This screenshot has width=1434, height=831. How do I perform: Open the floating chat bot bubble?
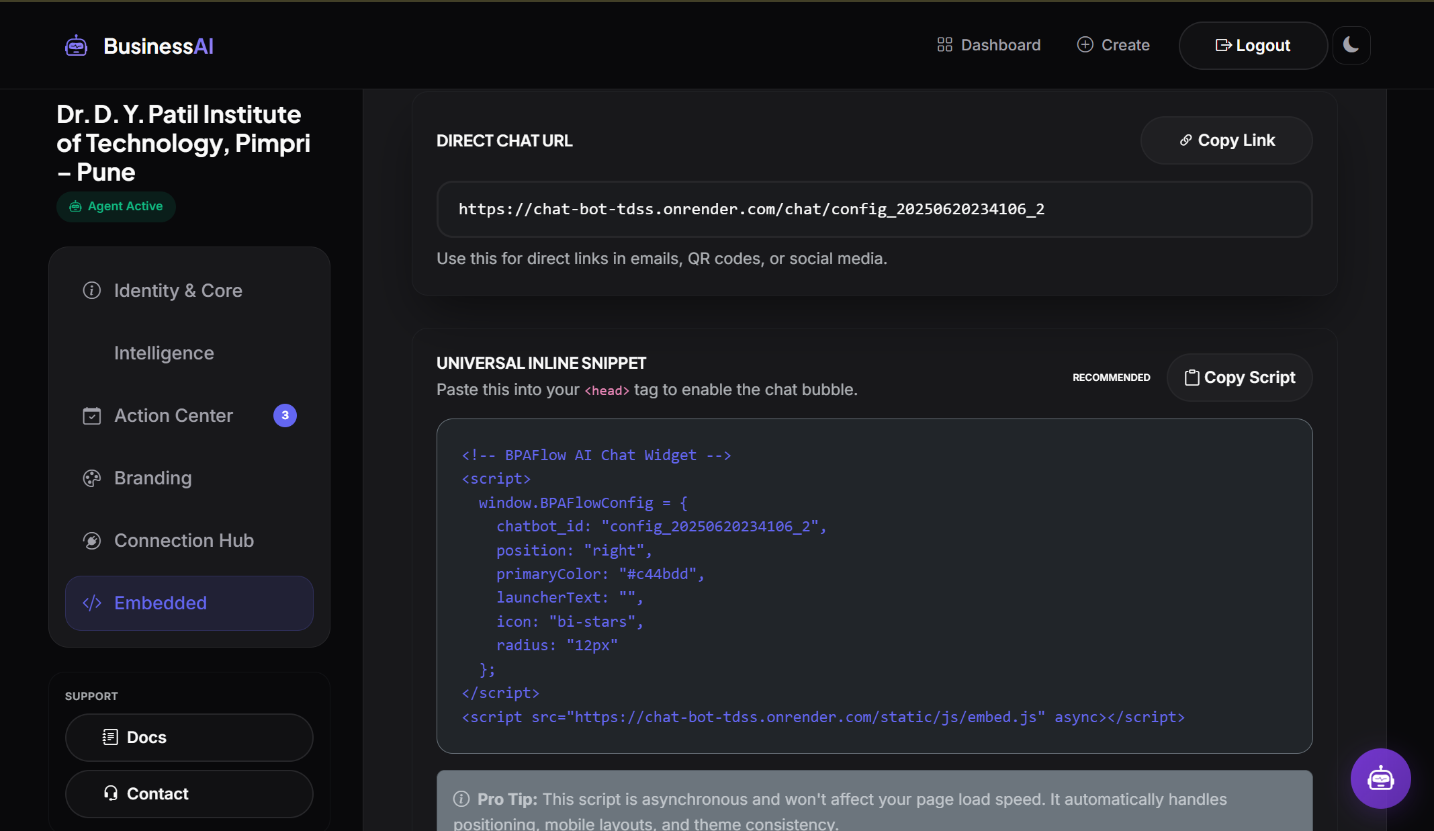[x=1380, y=779]
